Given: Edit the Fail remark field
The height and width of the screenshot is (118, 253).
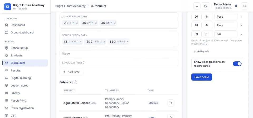Looking at the screenshot, I should 226,34.
